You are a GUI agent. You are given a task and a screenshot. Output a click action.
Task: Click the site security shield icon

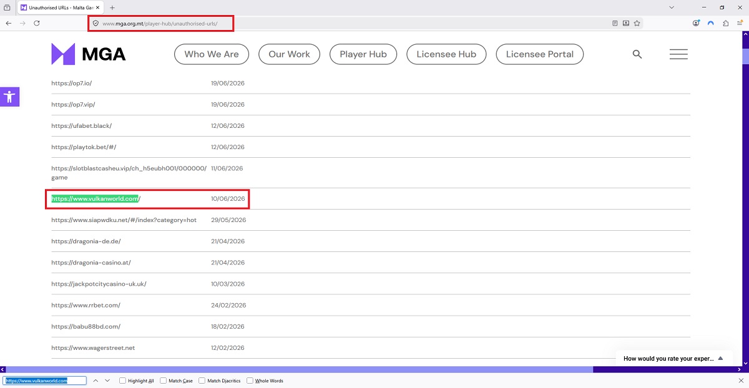95,23
